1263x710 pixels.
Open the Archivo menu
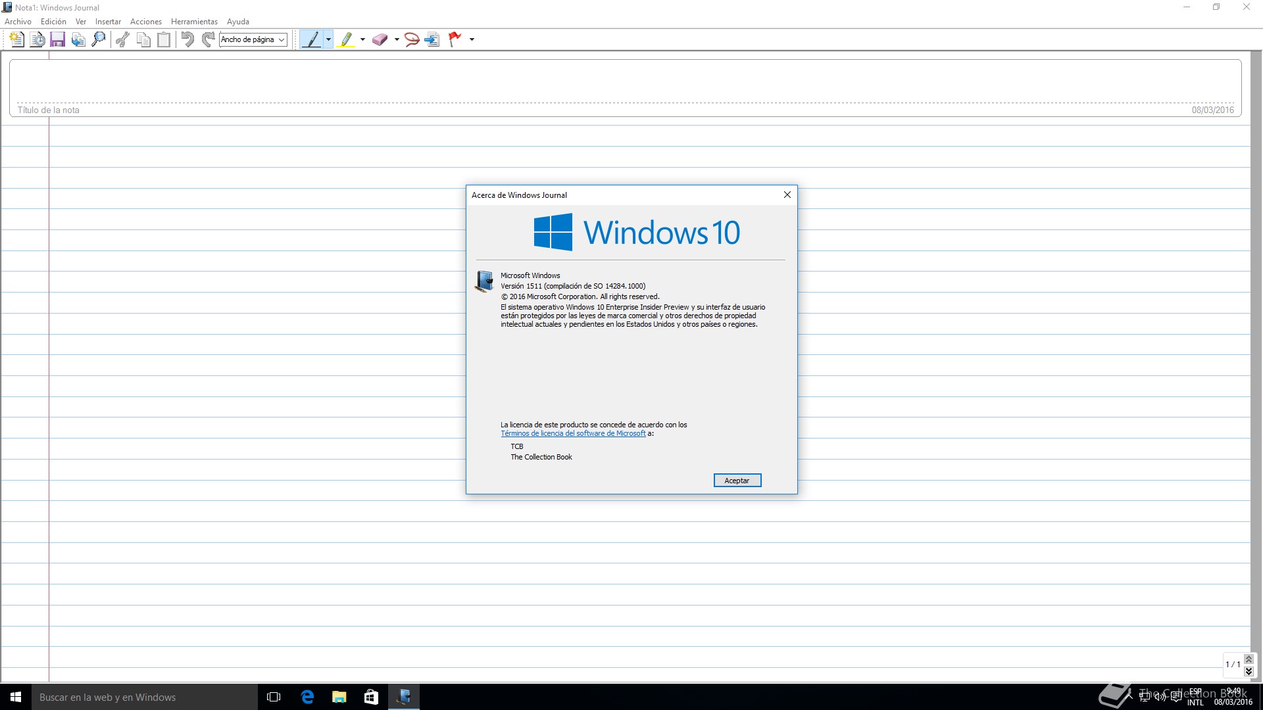click(18, 22)
